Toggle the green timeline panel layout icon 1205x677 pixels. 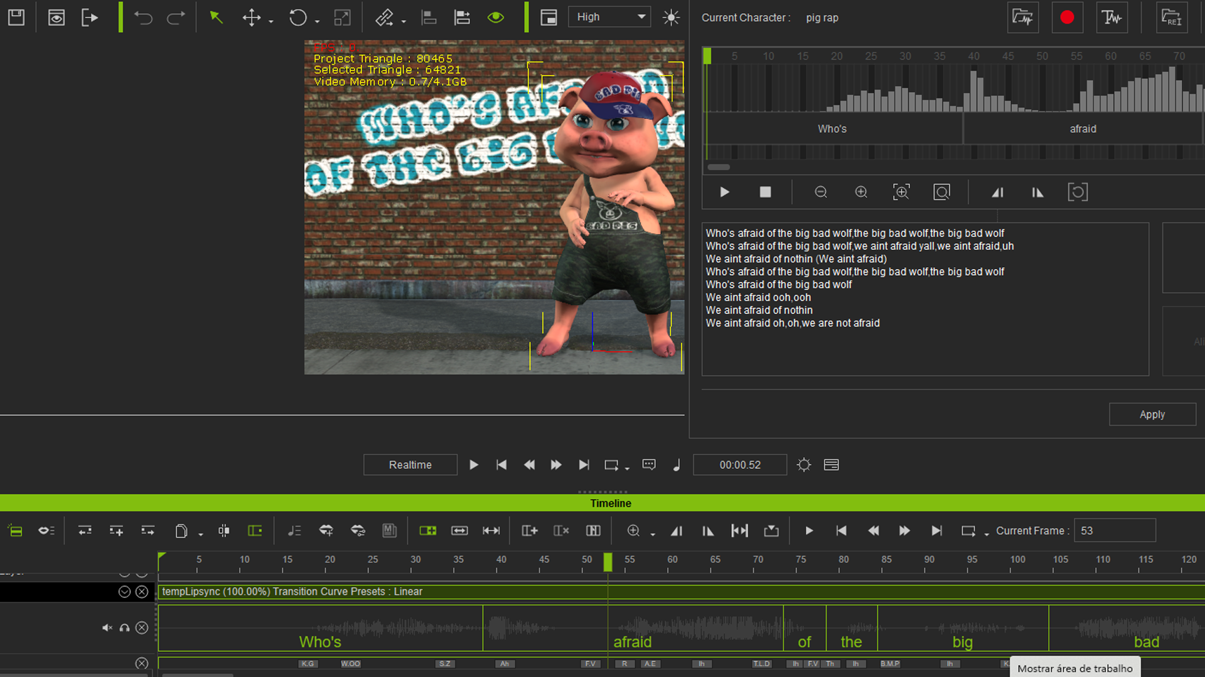[x=255, y=531]
